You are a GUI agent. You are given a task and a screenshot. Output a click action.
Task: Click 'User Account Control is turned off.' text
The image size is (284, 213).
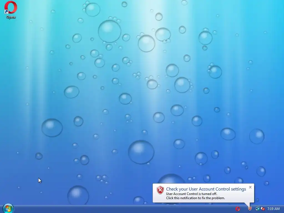coord(191,194)
